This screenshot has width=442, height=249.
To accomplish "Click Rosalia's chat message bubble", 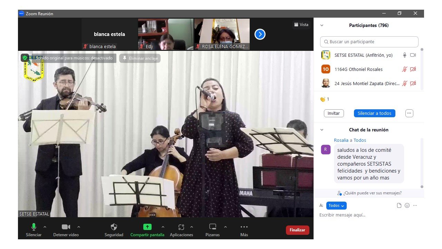I will 369,164.
